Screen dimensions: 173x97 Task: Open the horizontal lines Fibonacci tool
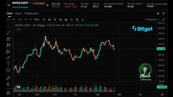8,39
